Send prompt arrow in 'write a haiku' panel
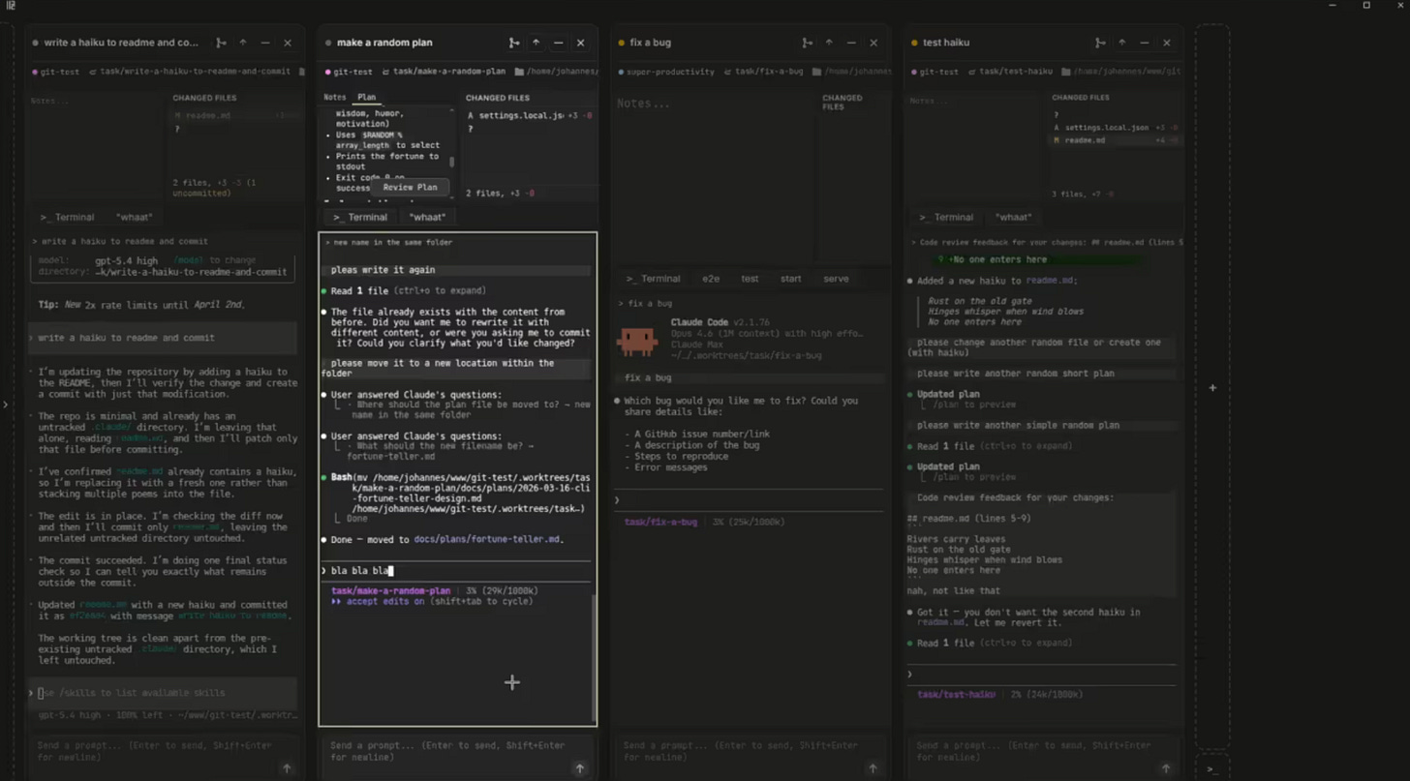 click(x=287, y=768)
